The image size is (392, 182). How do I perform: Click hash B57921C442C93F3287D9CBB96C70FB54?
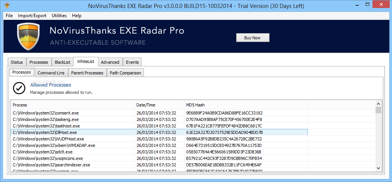point(224,158)
